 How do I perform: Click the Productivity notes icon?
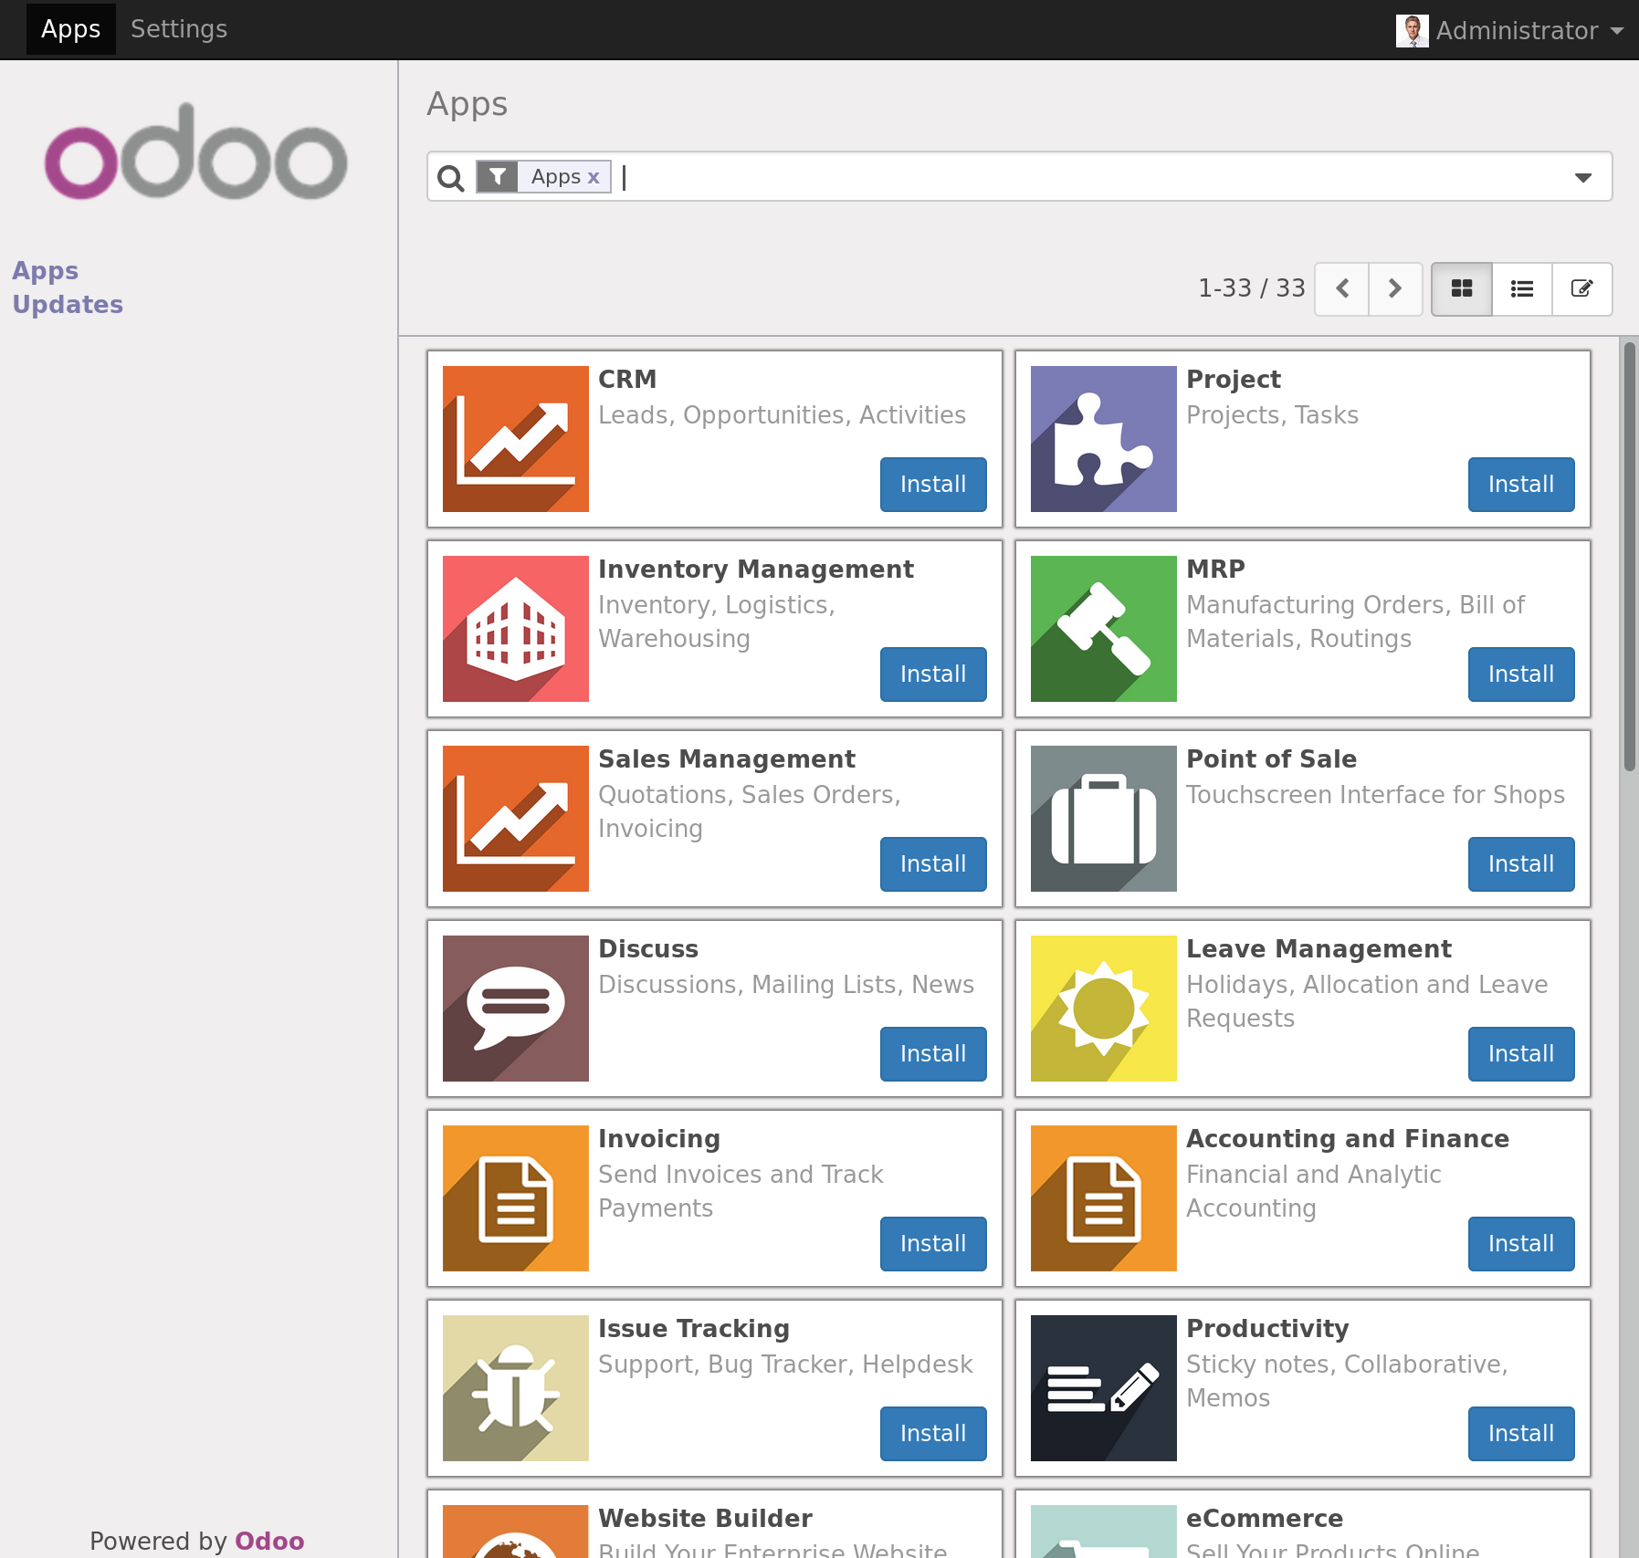click(1103, 1388)
